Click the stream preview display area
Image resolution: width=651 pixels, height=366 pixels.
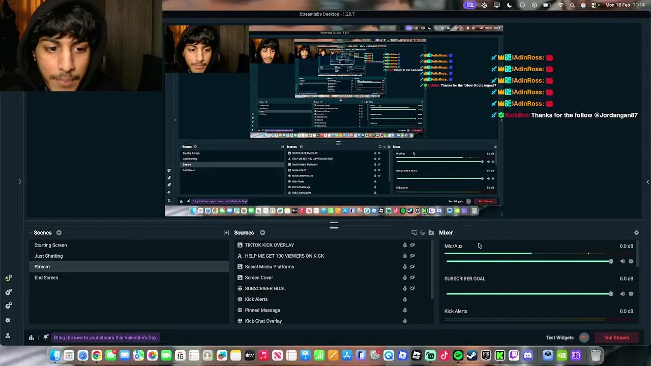click(334, 121)
